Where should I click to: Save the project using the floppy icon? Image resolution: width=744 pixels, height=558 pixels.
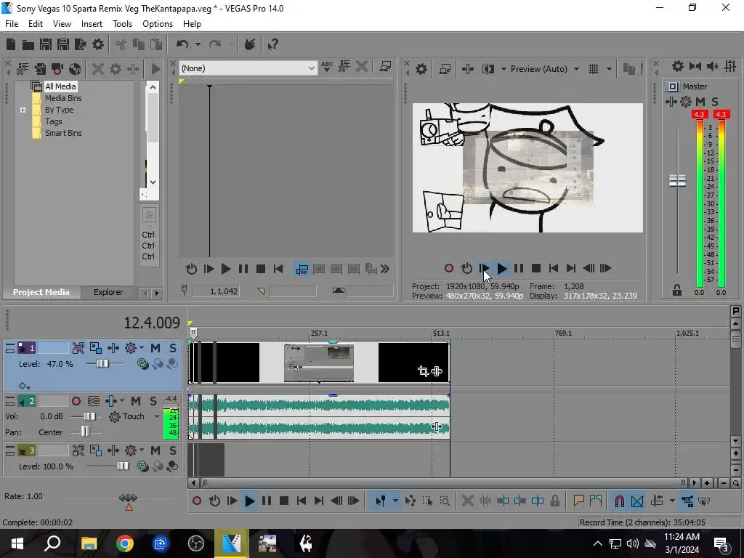(x=46, y=44)
